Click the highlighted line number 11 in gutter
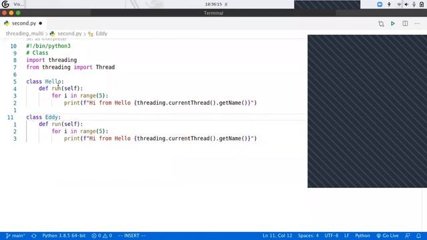The width and height of the screenshot is (427, 240). click(x=11, y=117)
